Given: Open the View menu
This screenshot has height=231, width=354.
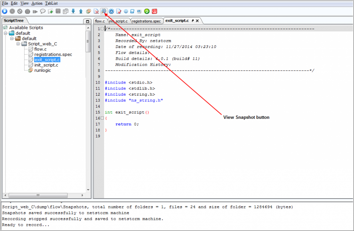Looking at the screenshot, I should (x=25, y=3).
